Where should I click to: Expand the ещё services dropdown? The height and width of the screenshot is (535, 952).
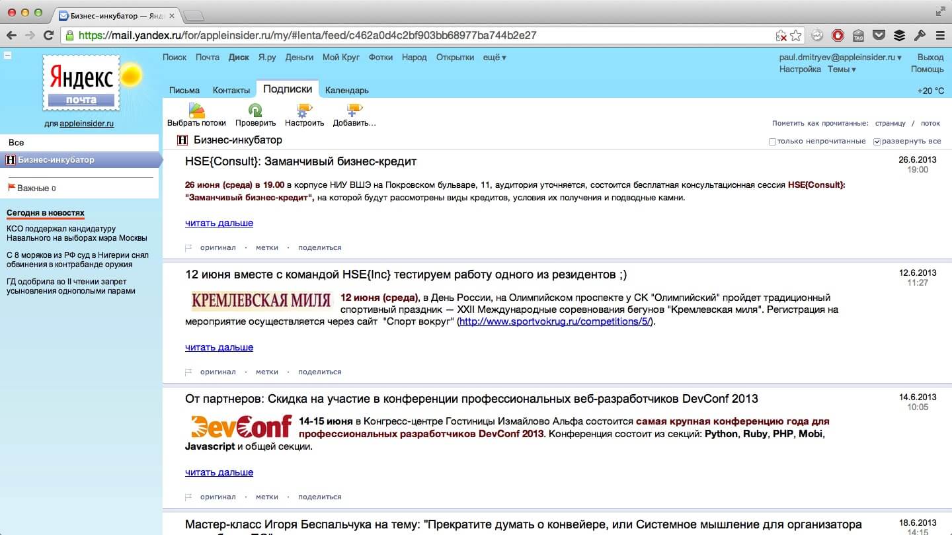point(495,58)
